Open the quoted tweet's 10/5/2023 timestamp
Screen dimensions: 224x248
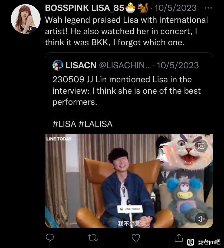pyautogui.click(x=178, y=65)
